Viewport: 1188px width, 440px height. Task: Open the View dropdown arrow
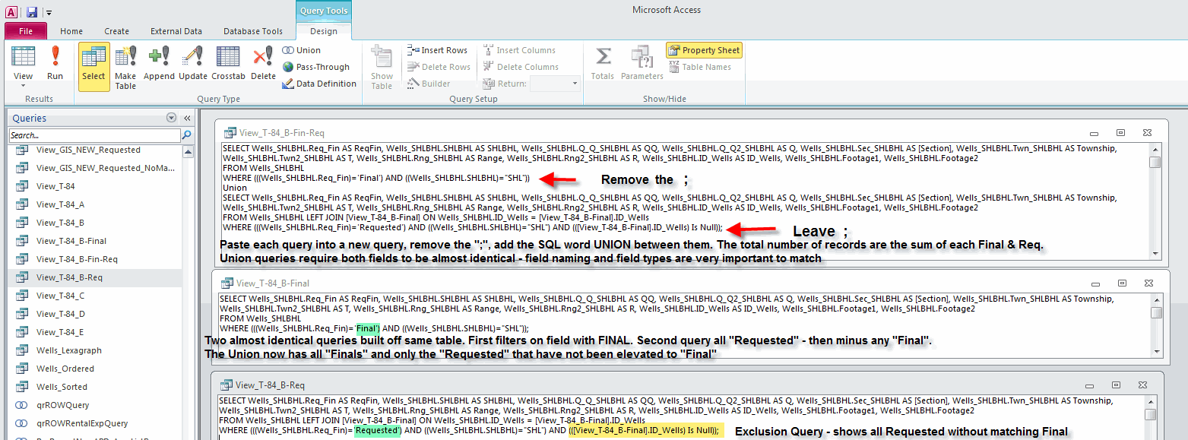point(23,85)
